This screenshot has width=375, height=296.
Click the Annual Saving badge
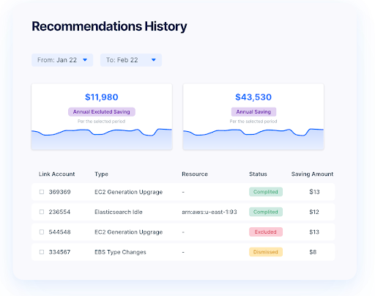pos(253,112)
